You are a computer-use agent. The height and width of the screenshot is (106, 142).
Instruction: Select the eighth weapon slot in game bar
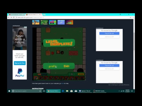pyautogui.click(x=72, y=78)
